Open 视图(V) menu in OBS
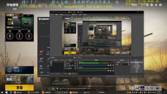The width and height of the screenshot is (167, 94). 62,15
